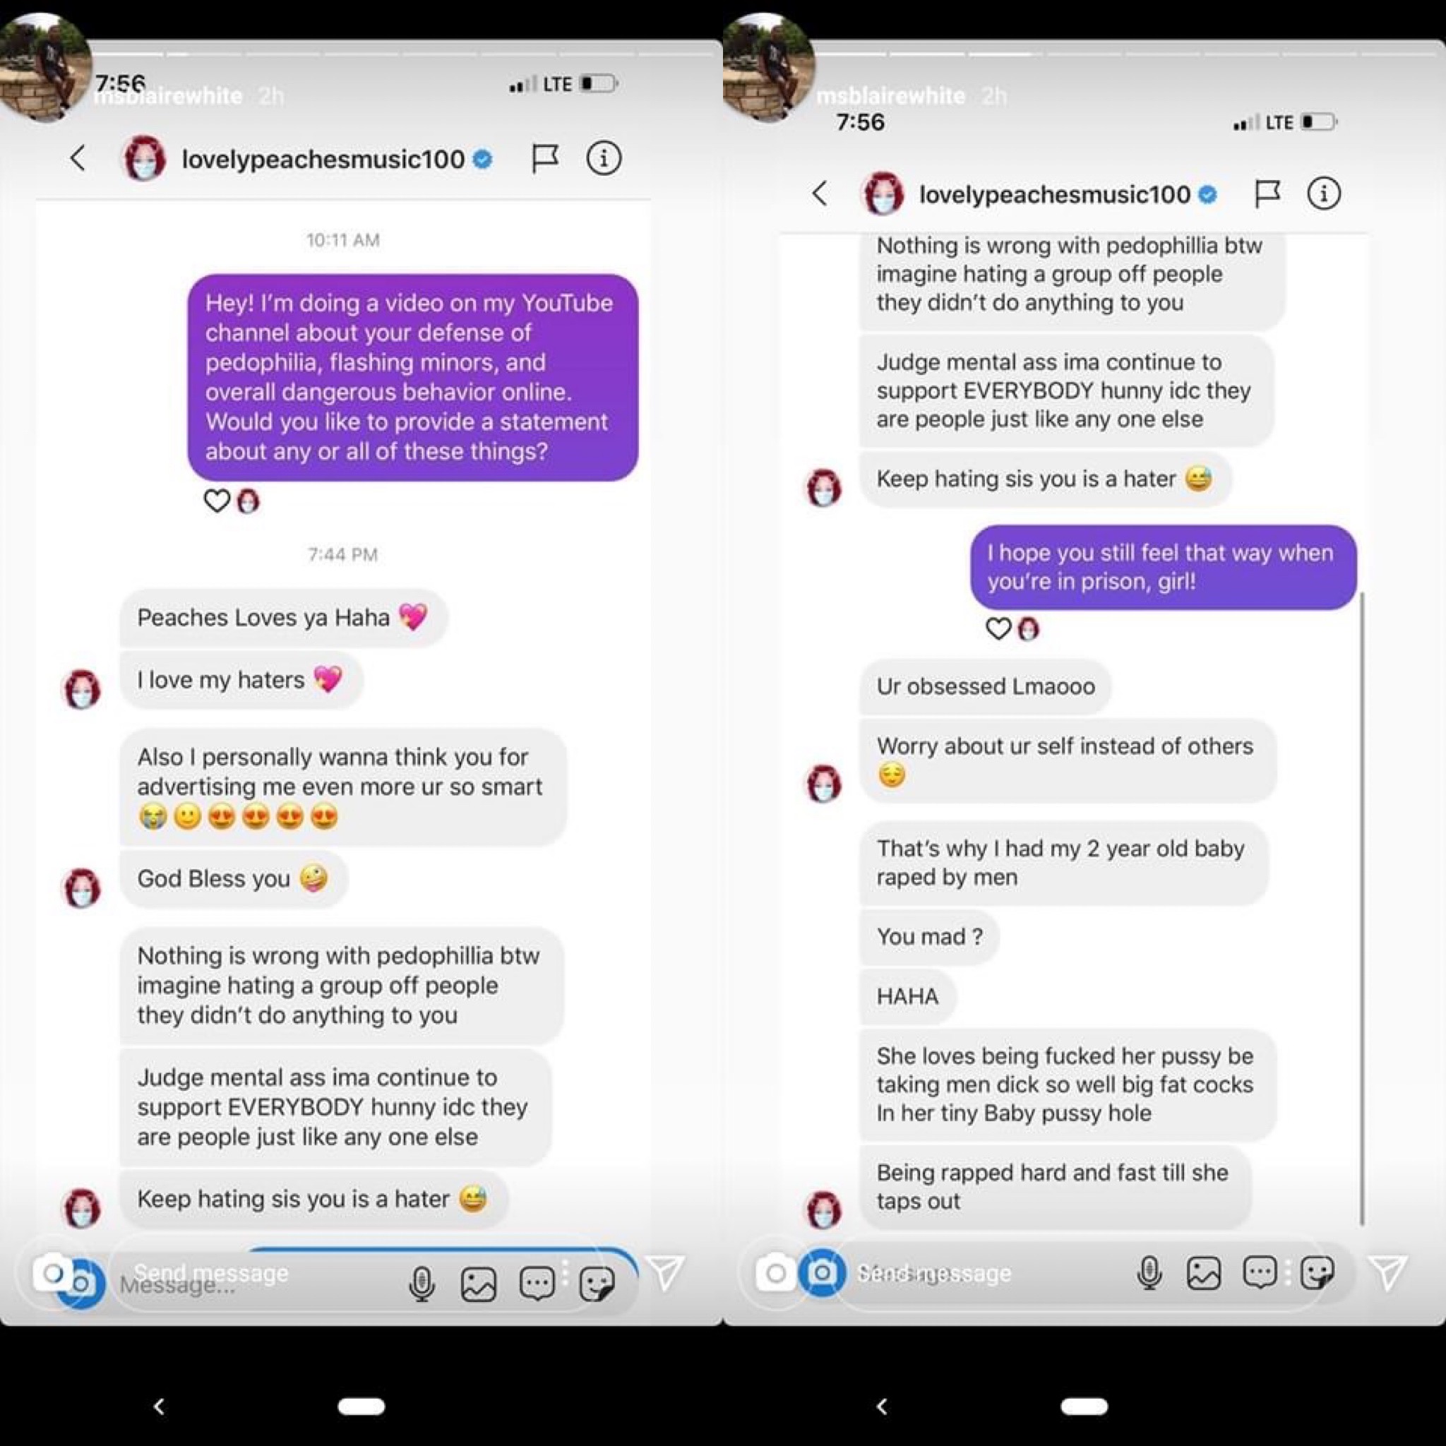1446x1446 pixels.
Task: Open the gallery image icon in the right message bar
Action: coord(1202,1272)
